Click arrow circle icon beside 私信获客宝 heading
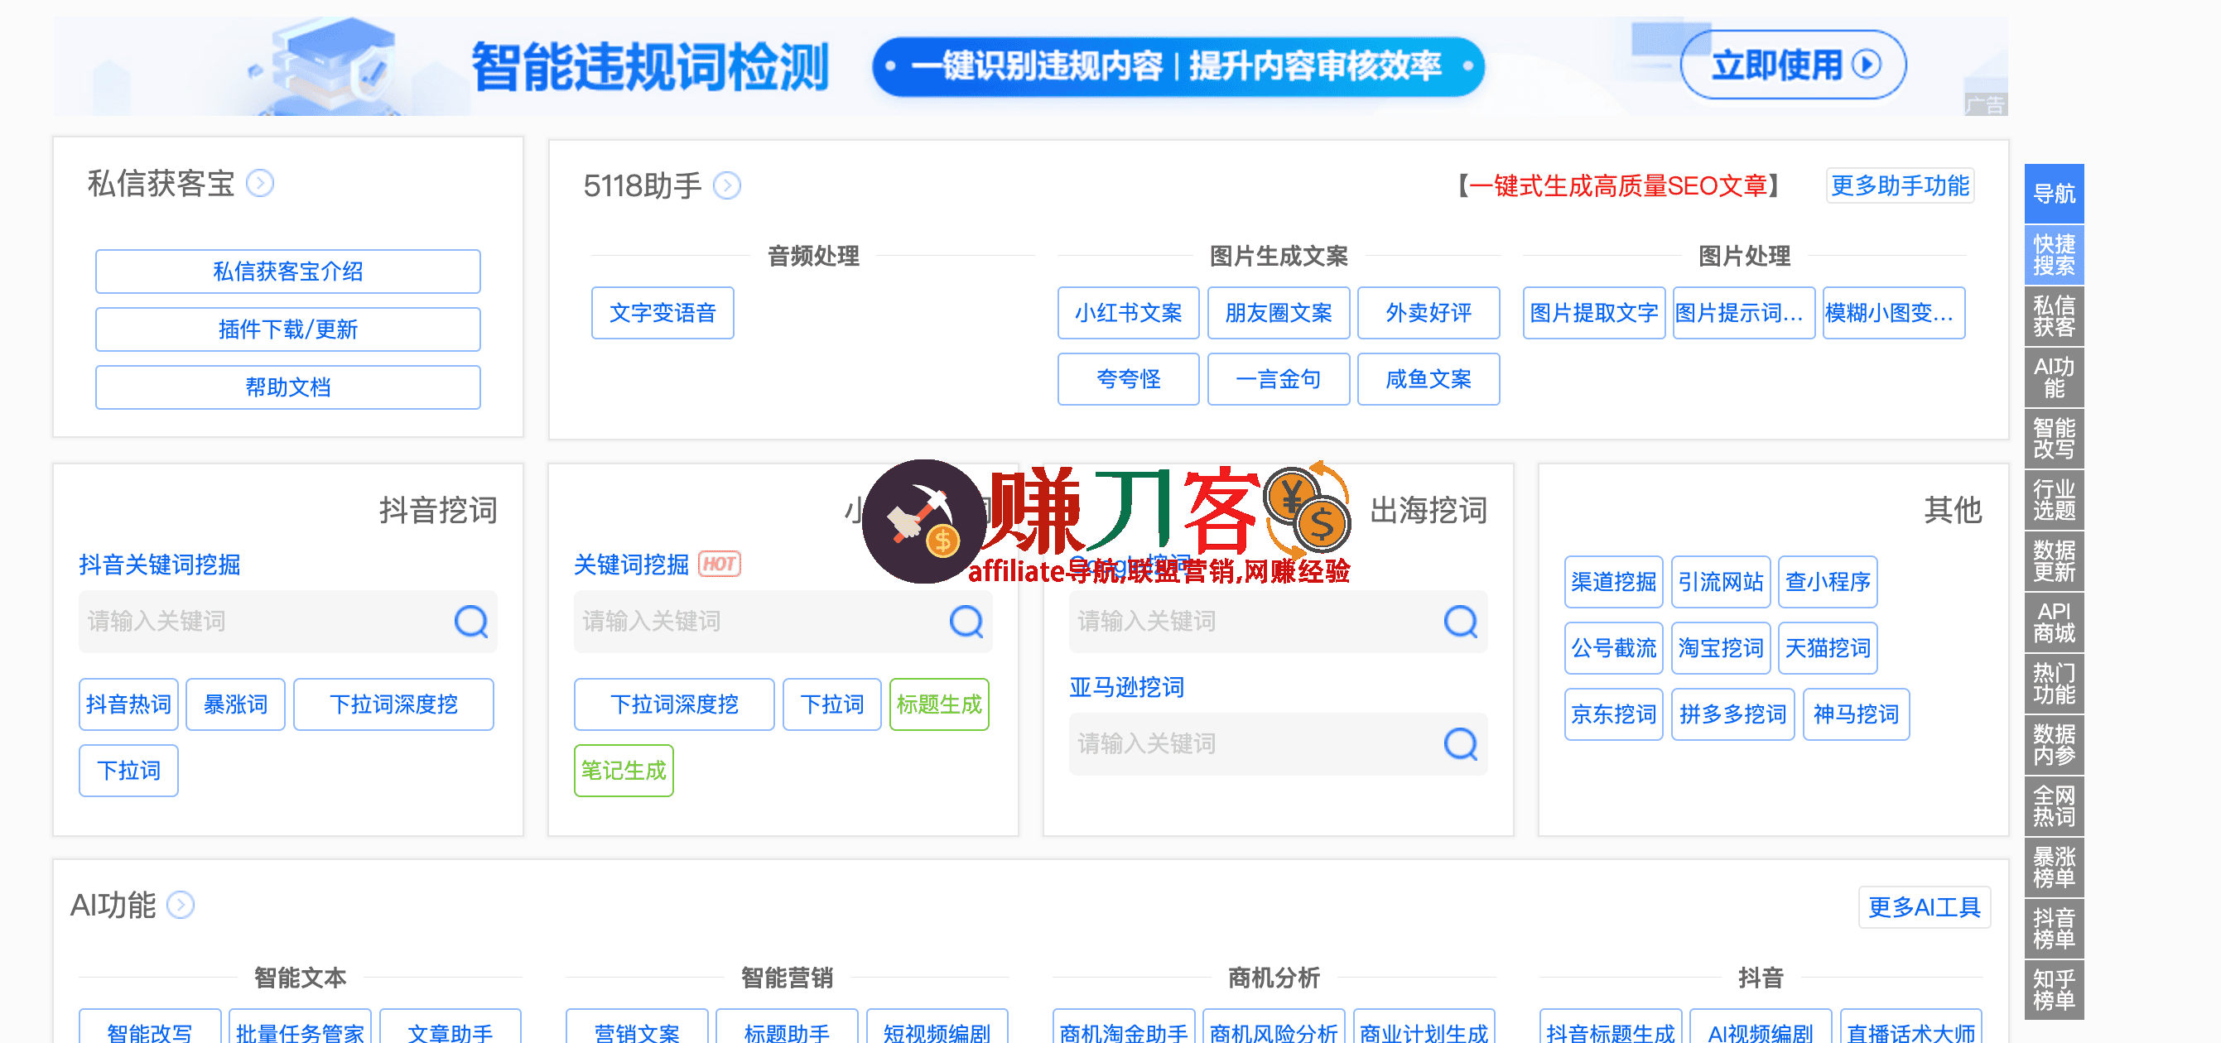 click(260, 184)
